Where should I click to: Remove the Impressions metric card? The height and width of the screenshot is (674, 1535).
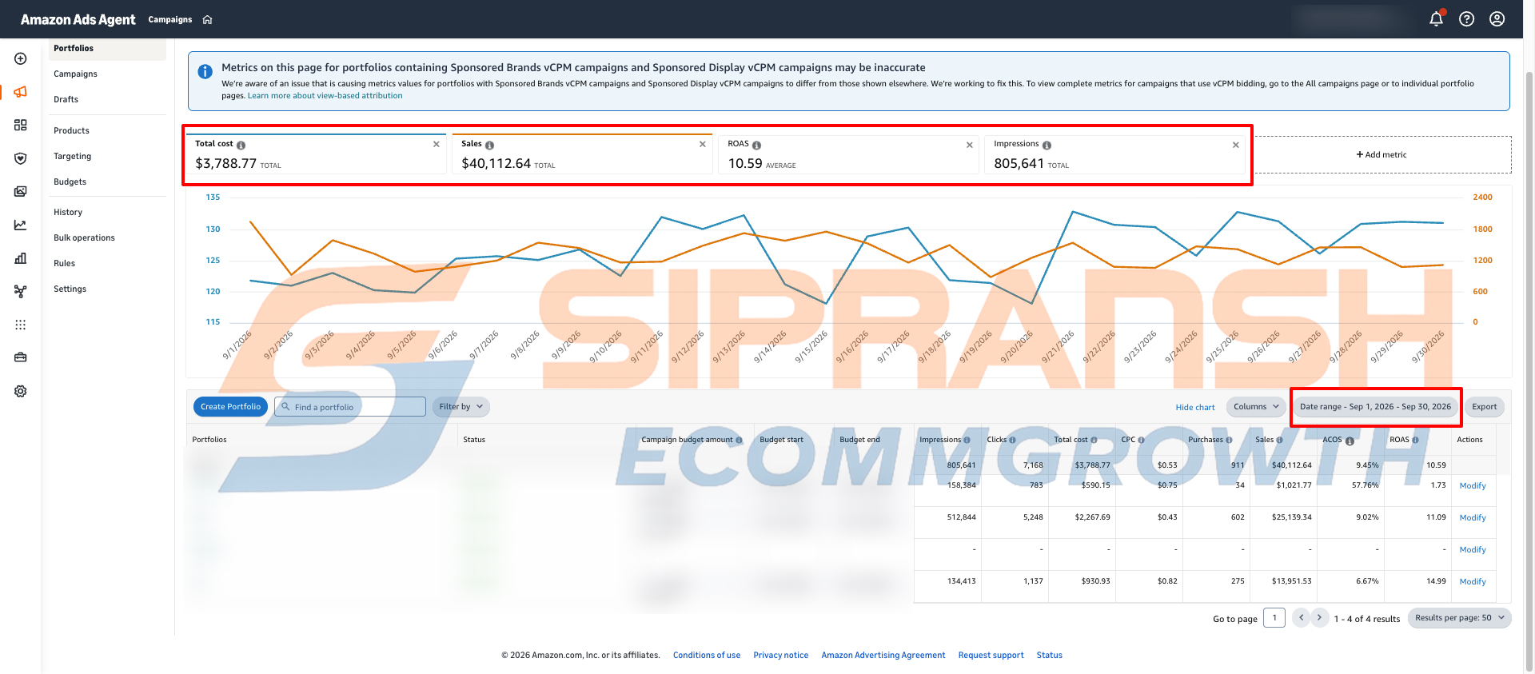pos(1236,145)
